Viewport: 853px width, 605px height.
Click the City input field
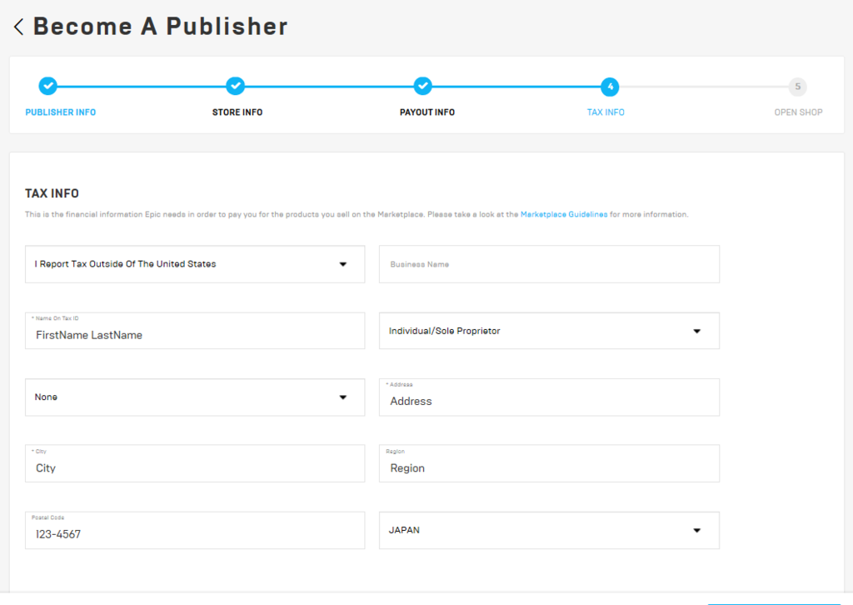pyautogui.click(x=195, y=463)
